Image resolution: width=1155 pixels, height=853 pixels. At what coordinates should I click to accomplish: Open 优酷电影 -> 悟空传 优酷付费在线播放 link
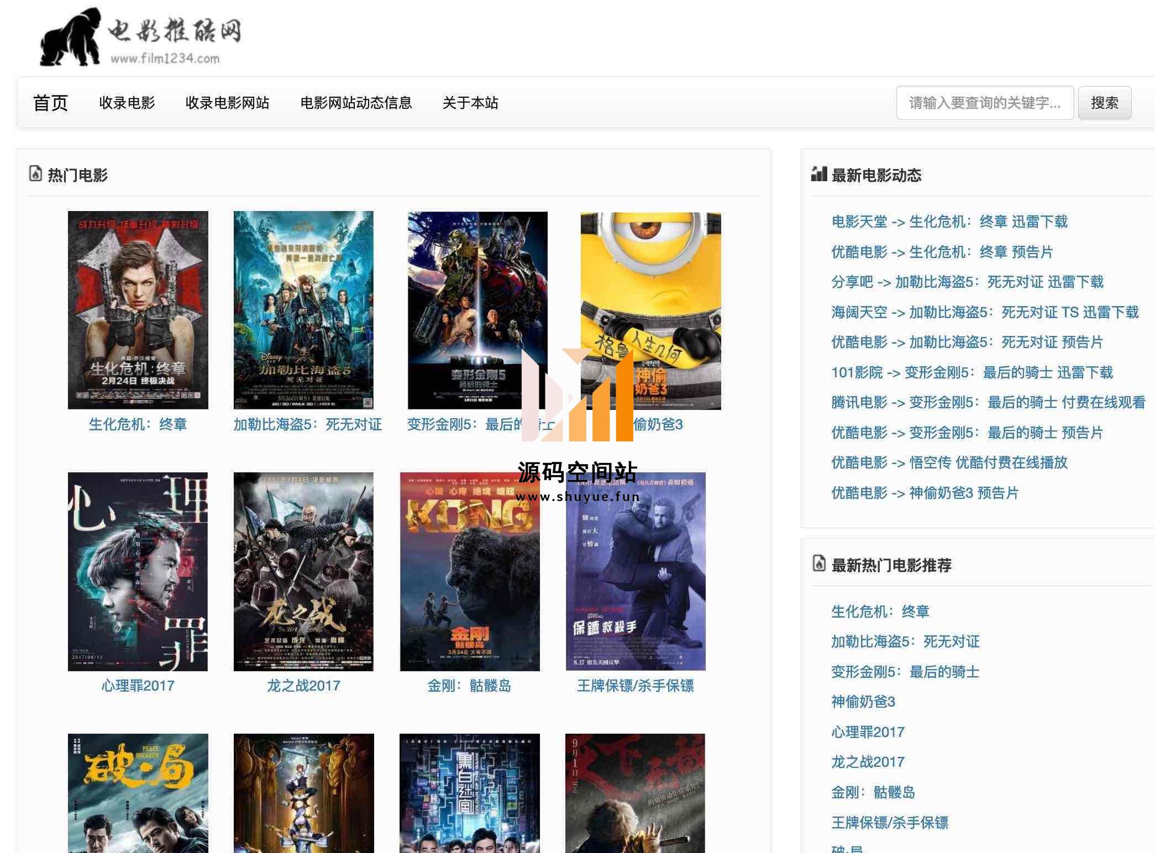coord(949,462)
